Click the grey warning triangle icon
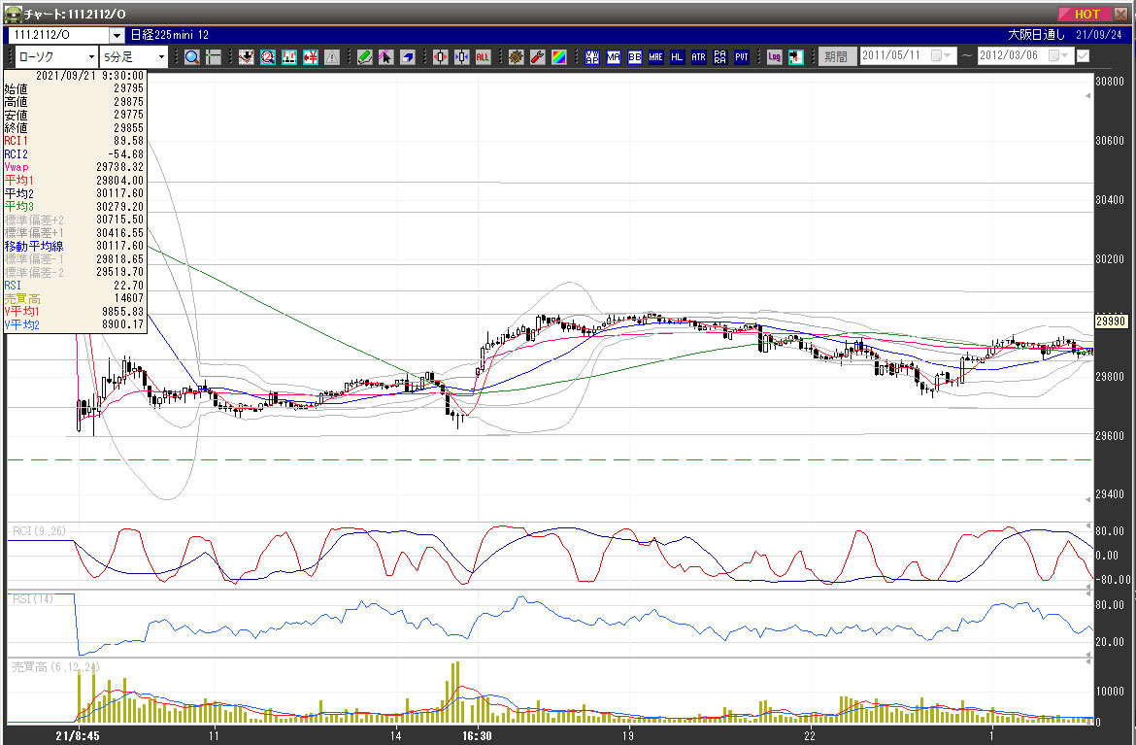The width and height of the screenshot is (1136, 745). pyautogui.click(x=332, y=56)
